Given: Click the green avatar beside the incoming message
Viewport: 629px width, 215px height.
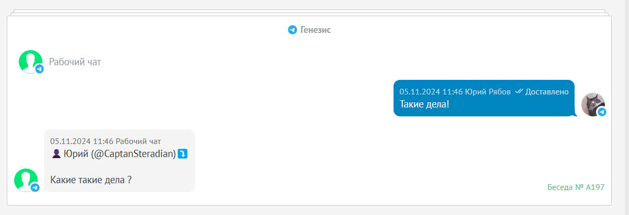Looking at the screenshot, I should click(x=26, y=180).
